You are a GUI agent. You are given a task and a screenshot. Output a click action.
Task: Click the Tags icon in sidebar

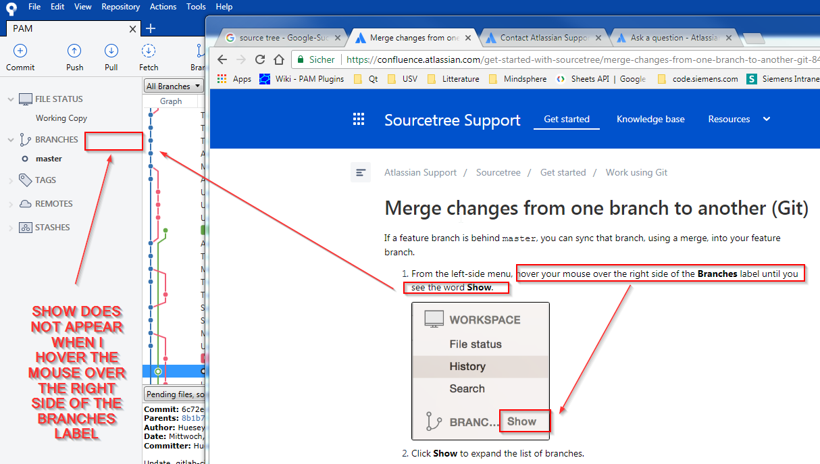tap(25, 180)
